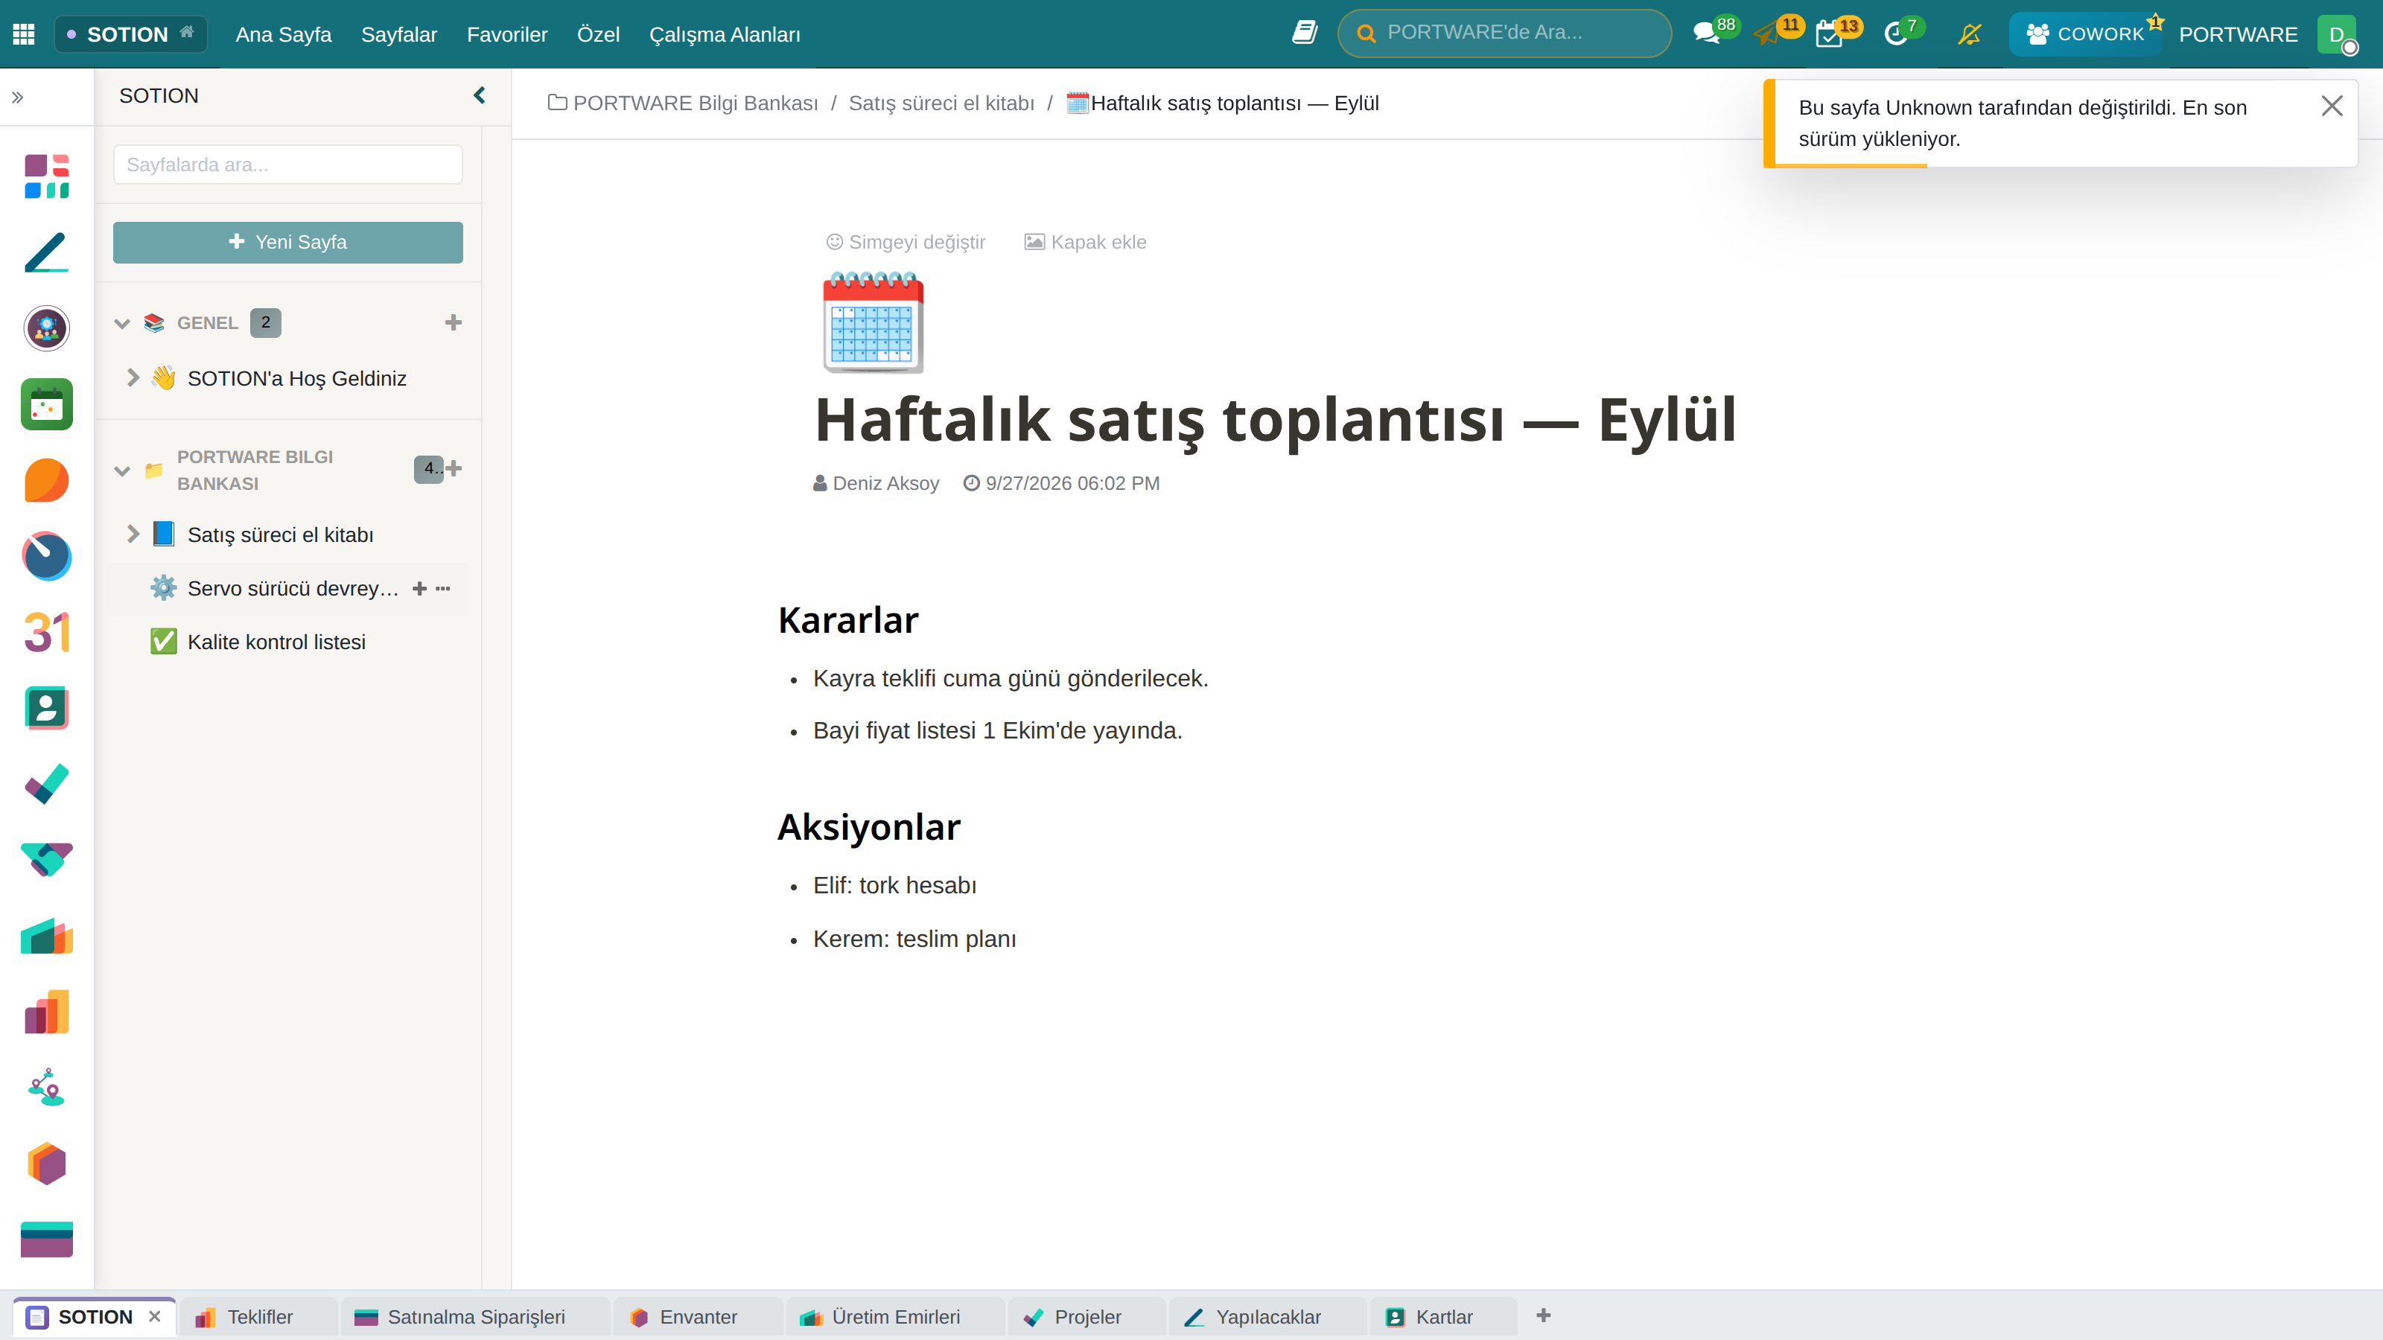This screenshot has height=1340, width=2383.
Task: Open the checkmark projects app in left rail
Action: [x=46, y=784]
